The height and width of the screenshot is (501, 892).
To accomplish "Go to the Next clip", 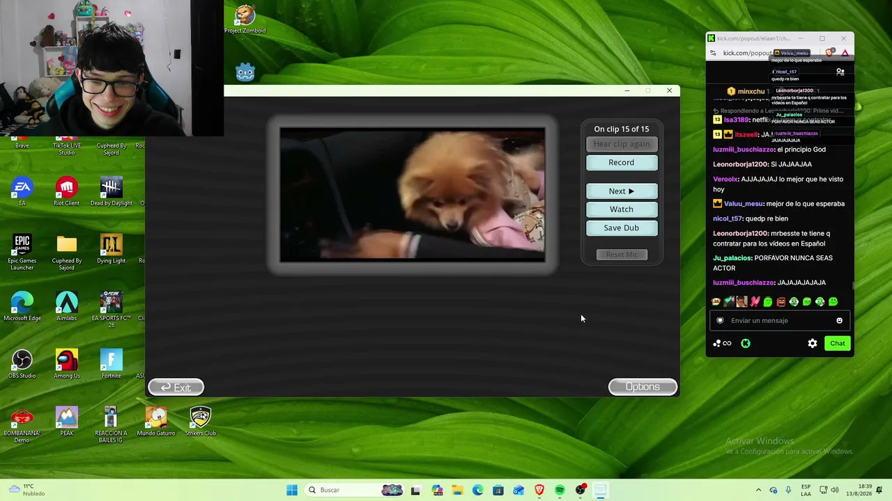I will pyautogui.click(x=622, y=191).
